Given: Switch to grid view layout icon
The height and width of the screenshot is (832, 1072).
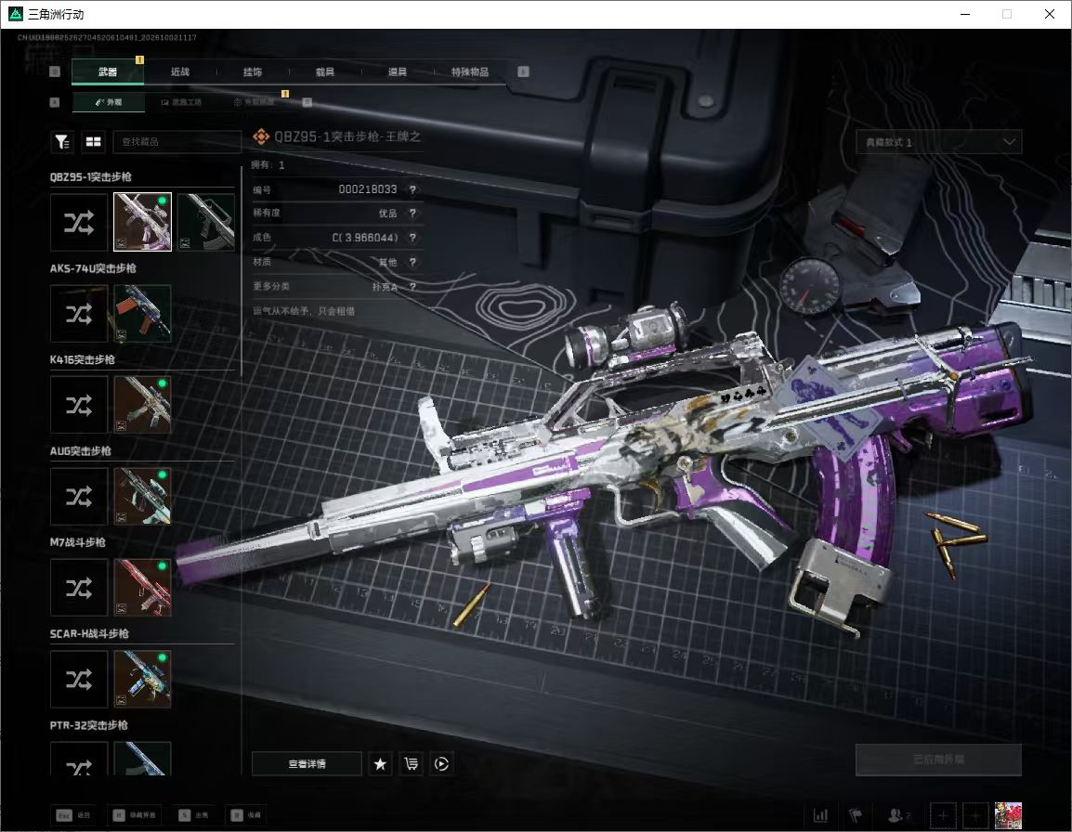Looking at the screenshot, I should (x=93, y=141).
